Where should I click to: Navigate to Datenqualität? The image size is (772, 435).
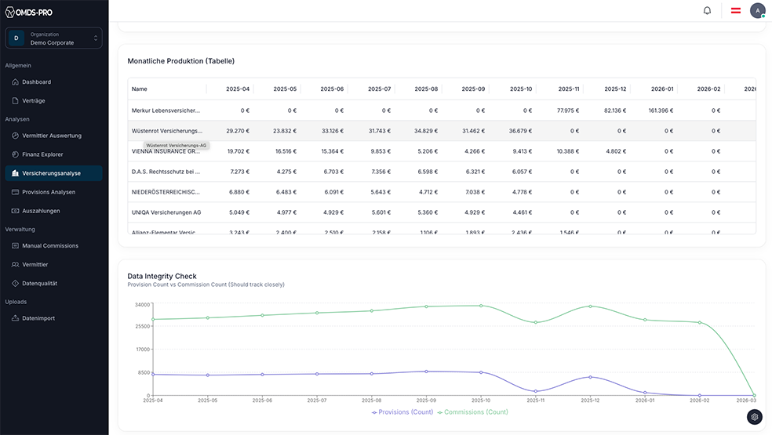(53, 283)
